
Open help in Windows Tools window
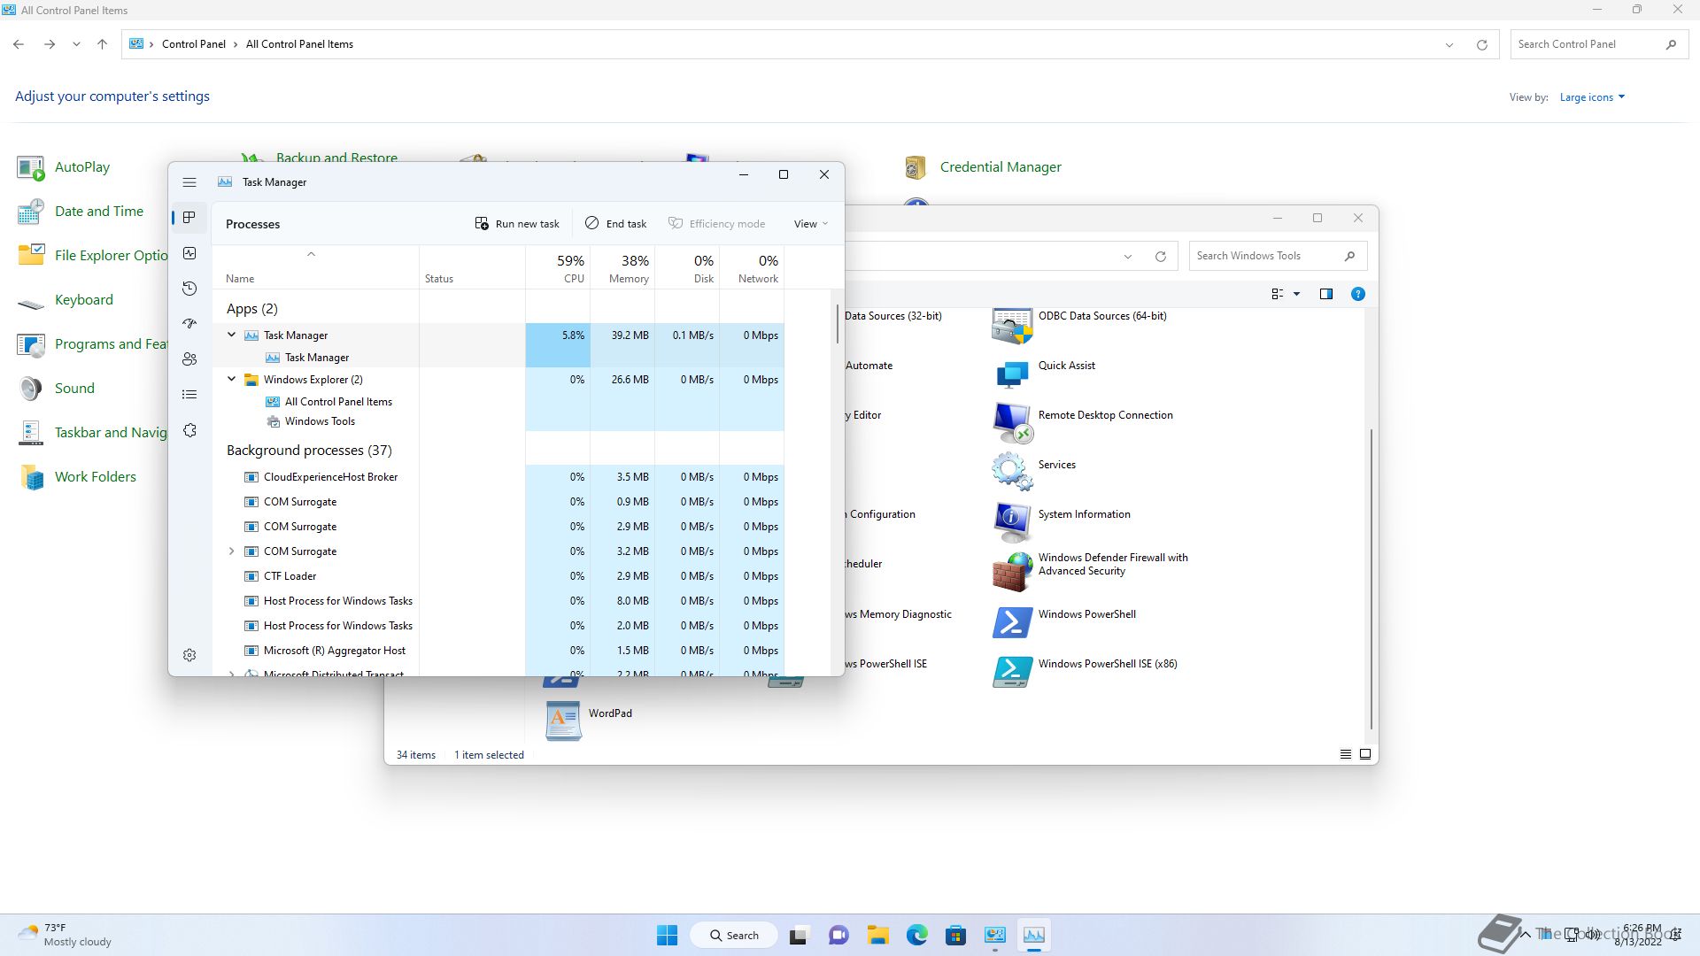click(x=1358, y=294)
